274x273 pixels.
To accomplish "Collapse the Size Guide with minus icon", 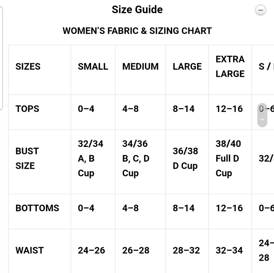I will click(x=260, y=10).
